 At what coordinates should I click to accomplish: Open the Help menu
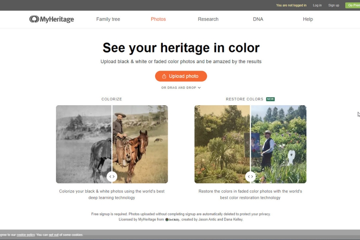tap(308, 19)
